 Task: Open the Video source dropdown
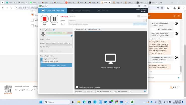[x=59, y=40]
